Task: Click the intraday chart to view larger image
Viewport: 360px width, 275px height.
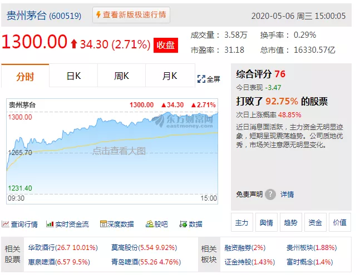Action: [112, 151]
